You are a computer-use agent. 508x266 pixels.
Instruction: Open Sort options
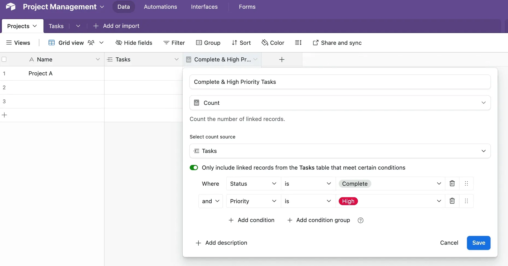[241, 43]
